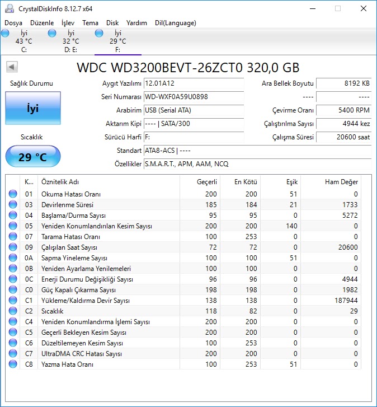Select the Yükleme/Kaldırma Devir Sayısı row
The image size is (377, 407).
[183, 300]
